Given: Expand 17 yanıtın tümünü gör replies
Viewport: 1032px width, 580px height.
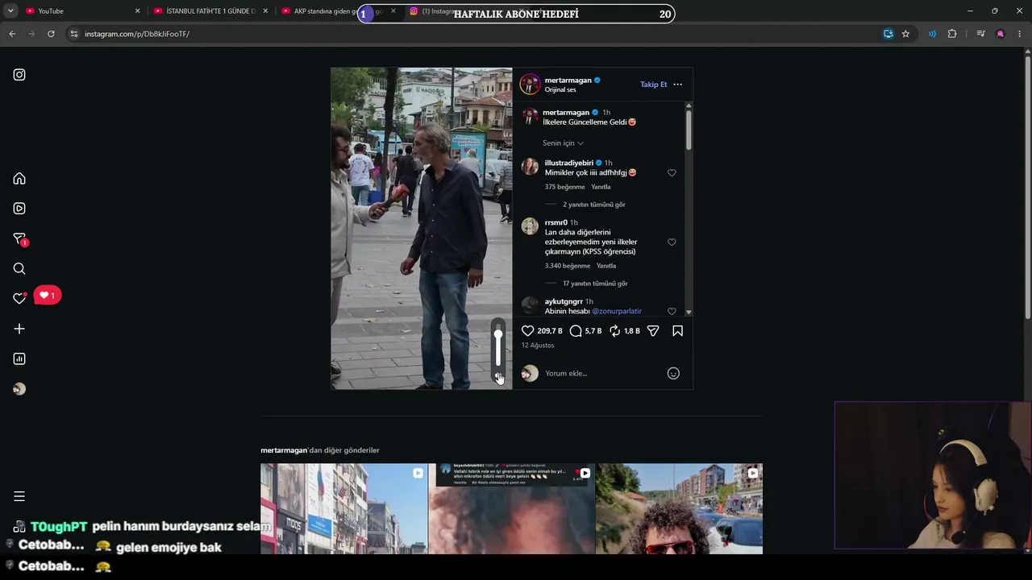Looking at the screenshot, I should [595, 284].
